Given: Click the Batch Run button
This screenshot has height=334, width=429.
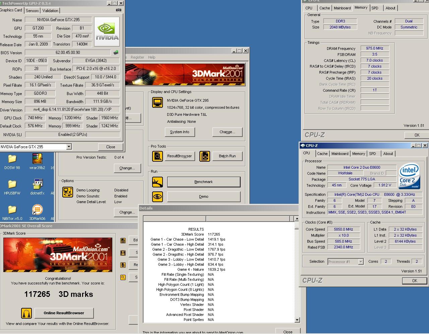Looking at the screenshot, I should coord(227,156).
